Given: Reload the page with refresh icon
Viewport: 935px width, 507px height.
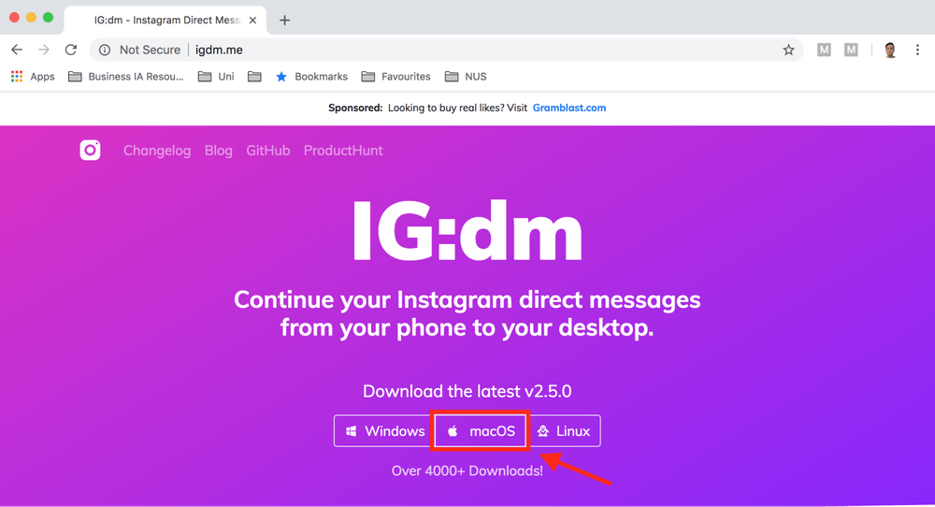Looking at the screenshot, I should coord(71,50).
